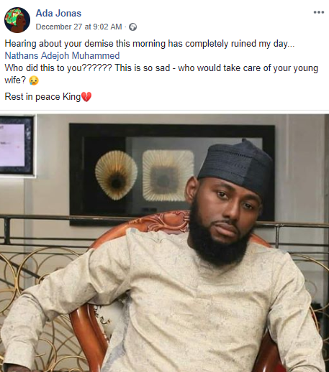Image resolution: width=329 pixels, height=372 pixels.
Task: Click the Rest in peace King text
Action: coord(42,97)
